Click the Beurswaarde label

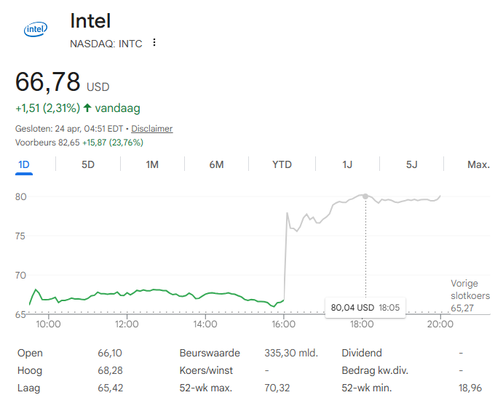tap(210, 353)
